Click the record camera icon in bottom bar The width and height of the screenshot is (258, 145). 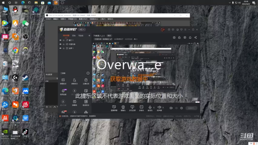[171, 108]
